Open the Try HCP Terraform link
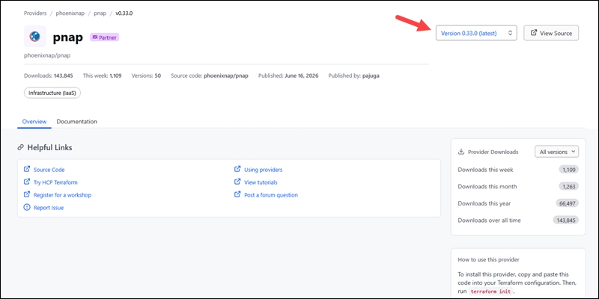 [55, 182]
